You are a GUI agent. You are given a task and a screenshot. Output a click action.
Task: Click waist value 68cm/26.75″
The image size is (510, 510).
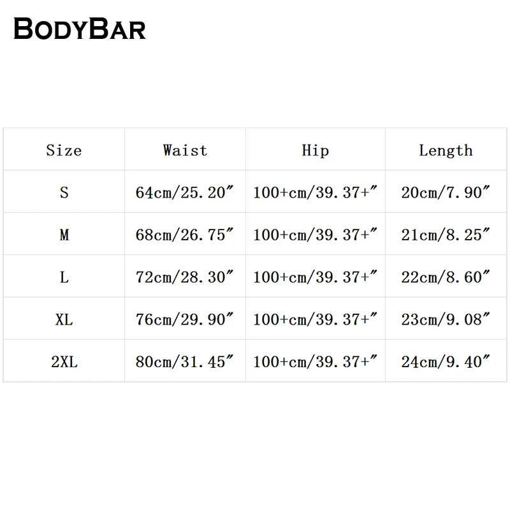coord(185,235)
